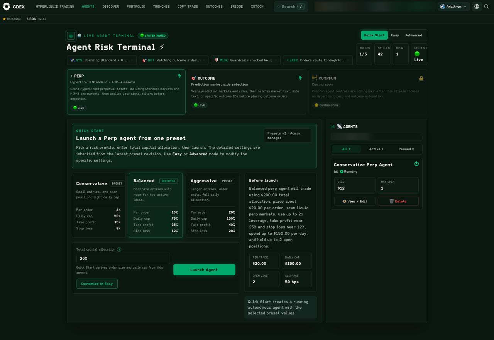Image resolution: width=494 pixels, height=340 pixels.
Task: Click the trash icon in the Delete button
Action: click(x=391, y=201)
